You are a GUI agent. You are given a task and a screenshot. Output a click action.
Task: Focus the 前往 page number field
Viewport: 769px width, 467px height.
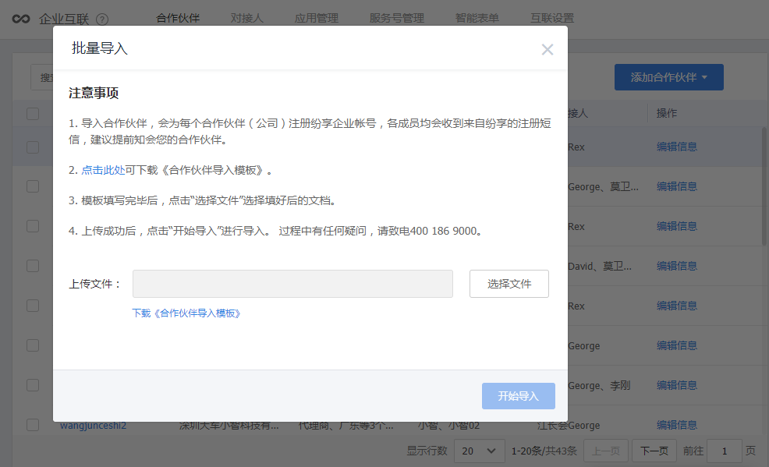[725, 451]
